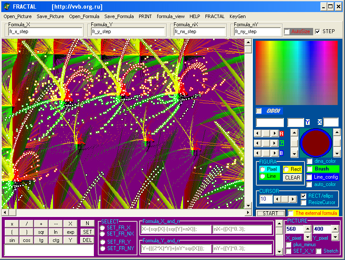345x260 pixels.
Task: Pick a color from the spectrum palette
Action: click(296, 73)
